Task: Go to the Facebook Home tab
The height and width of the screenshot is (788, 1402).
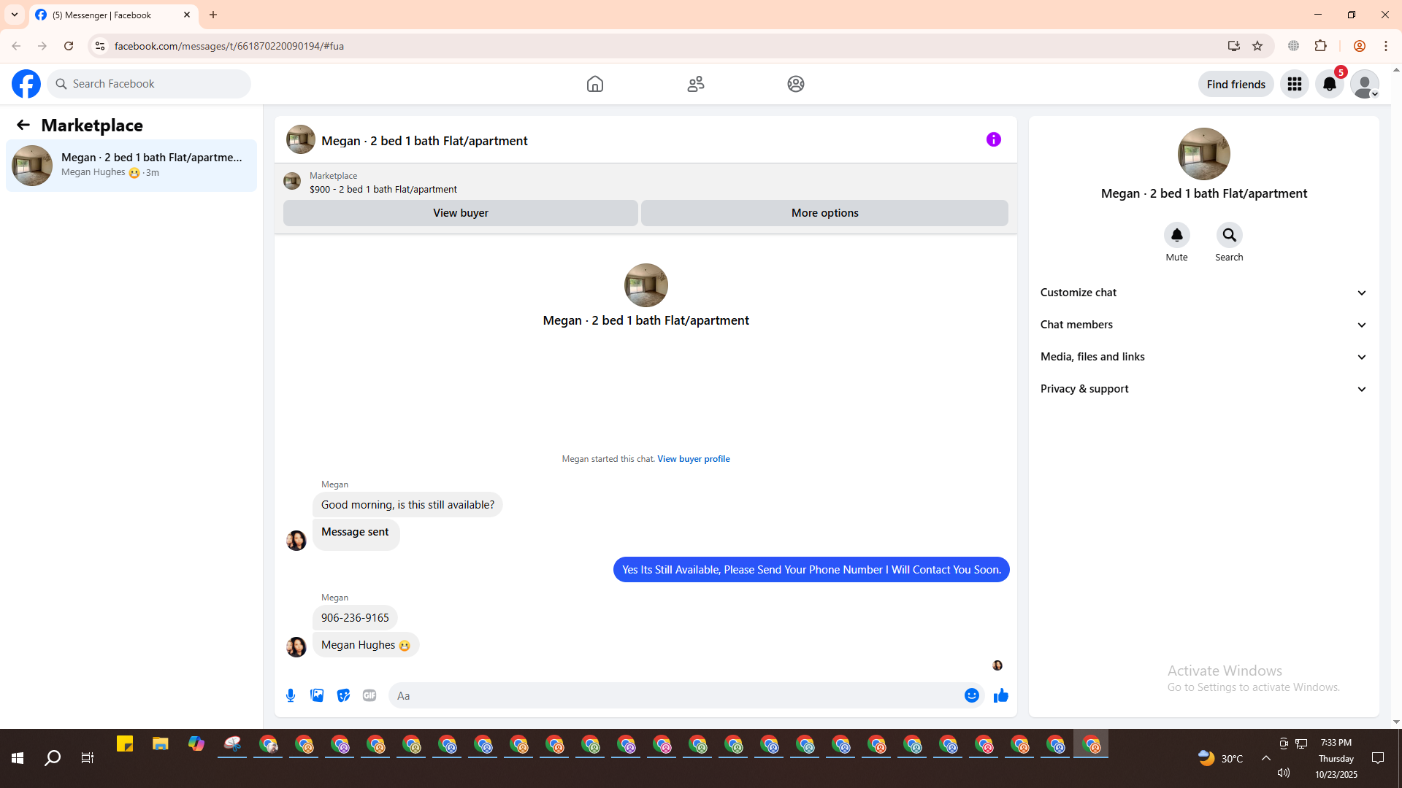Action: [594, 84]
